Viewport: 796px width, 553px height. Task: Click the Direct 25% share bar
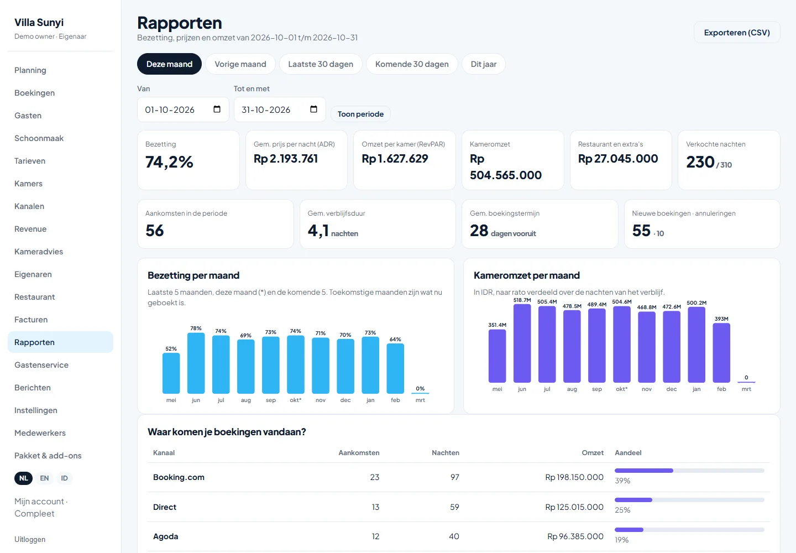[x=689, y=500]
